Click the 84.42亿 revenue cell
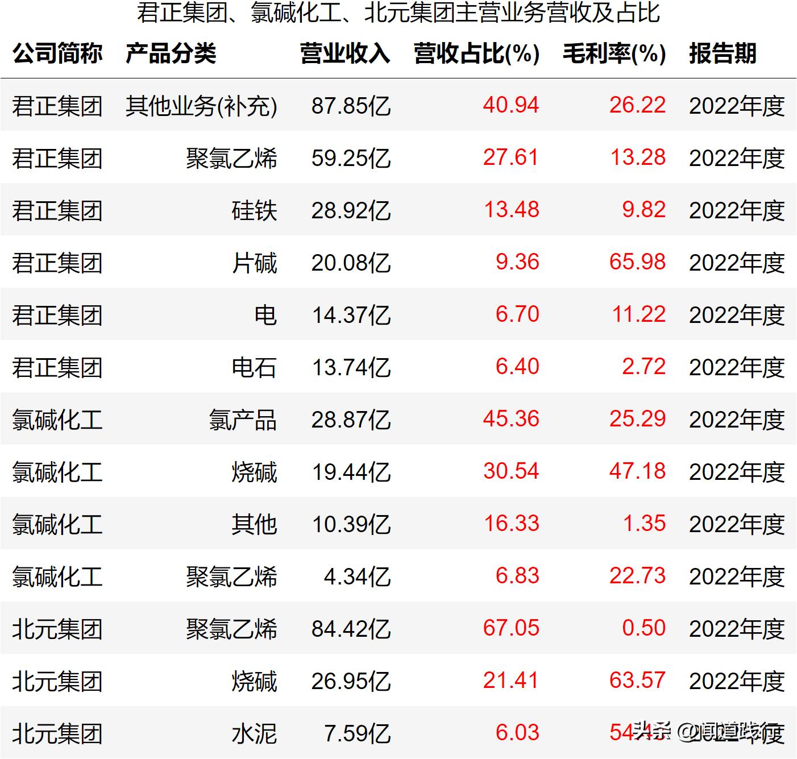The width and height of the screenshot is (797, 759). [x=351, y=629]
